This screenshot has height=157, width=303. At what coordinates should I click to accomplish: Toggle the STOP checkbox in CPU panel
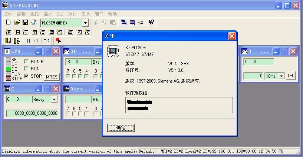point(27,76)
